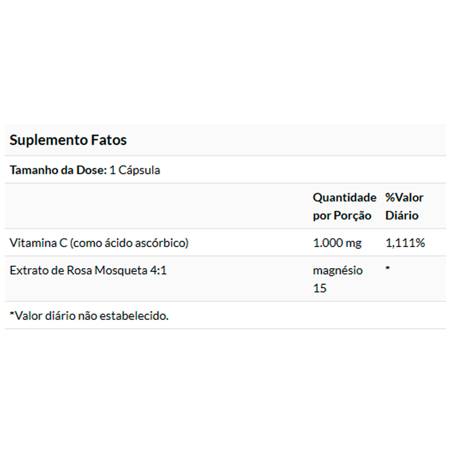Click the Suplemento Fatos heading
457x457 pixels.
tap(68, 140)
